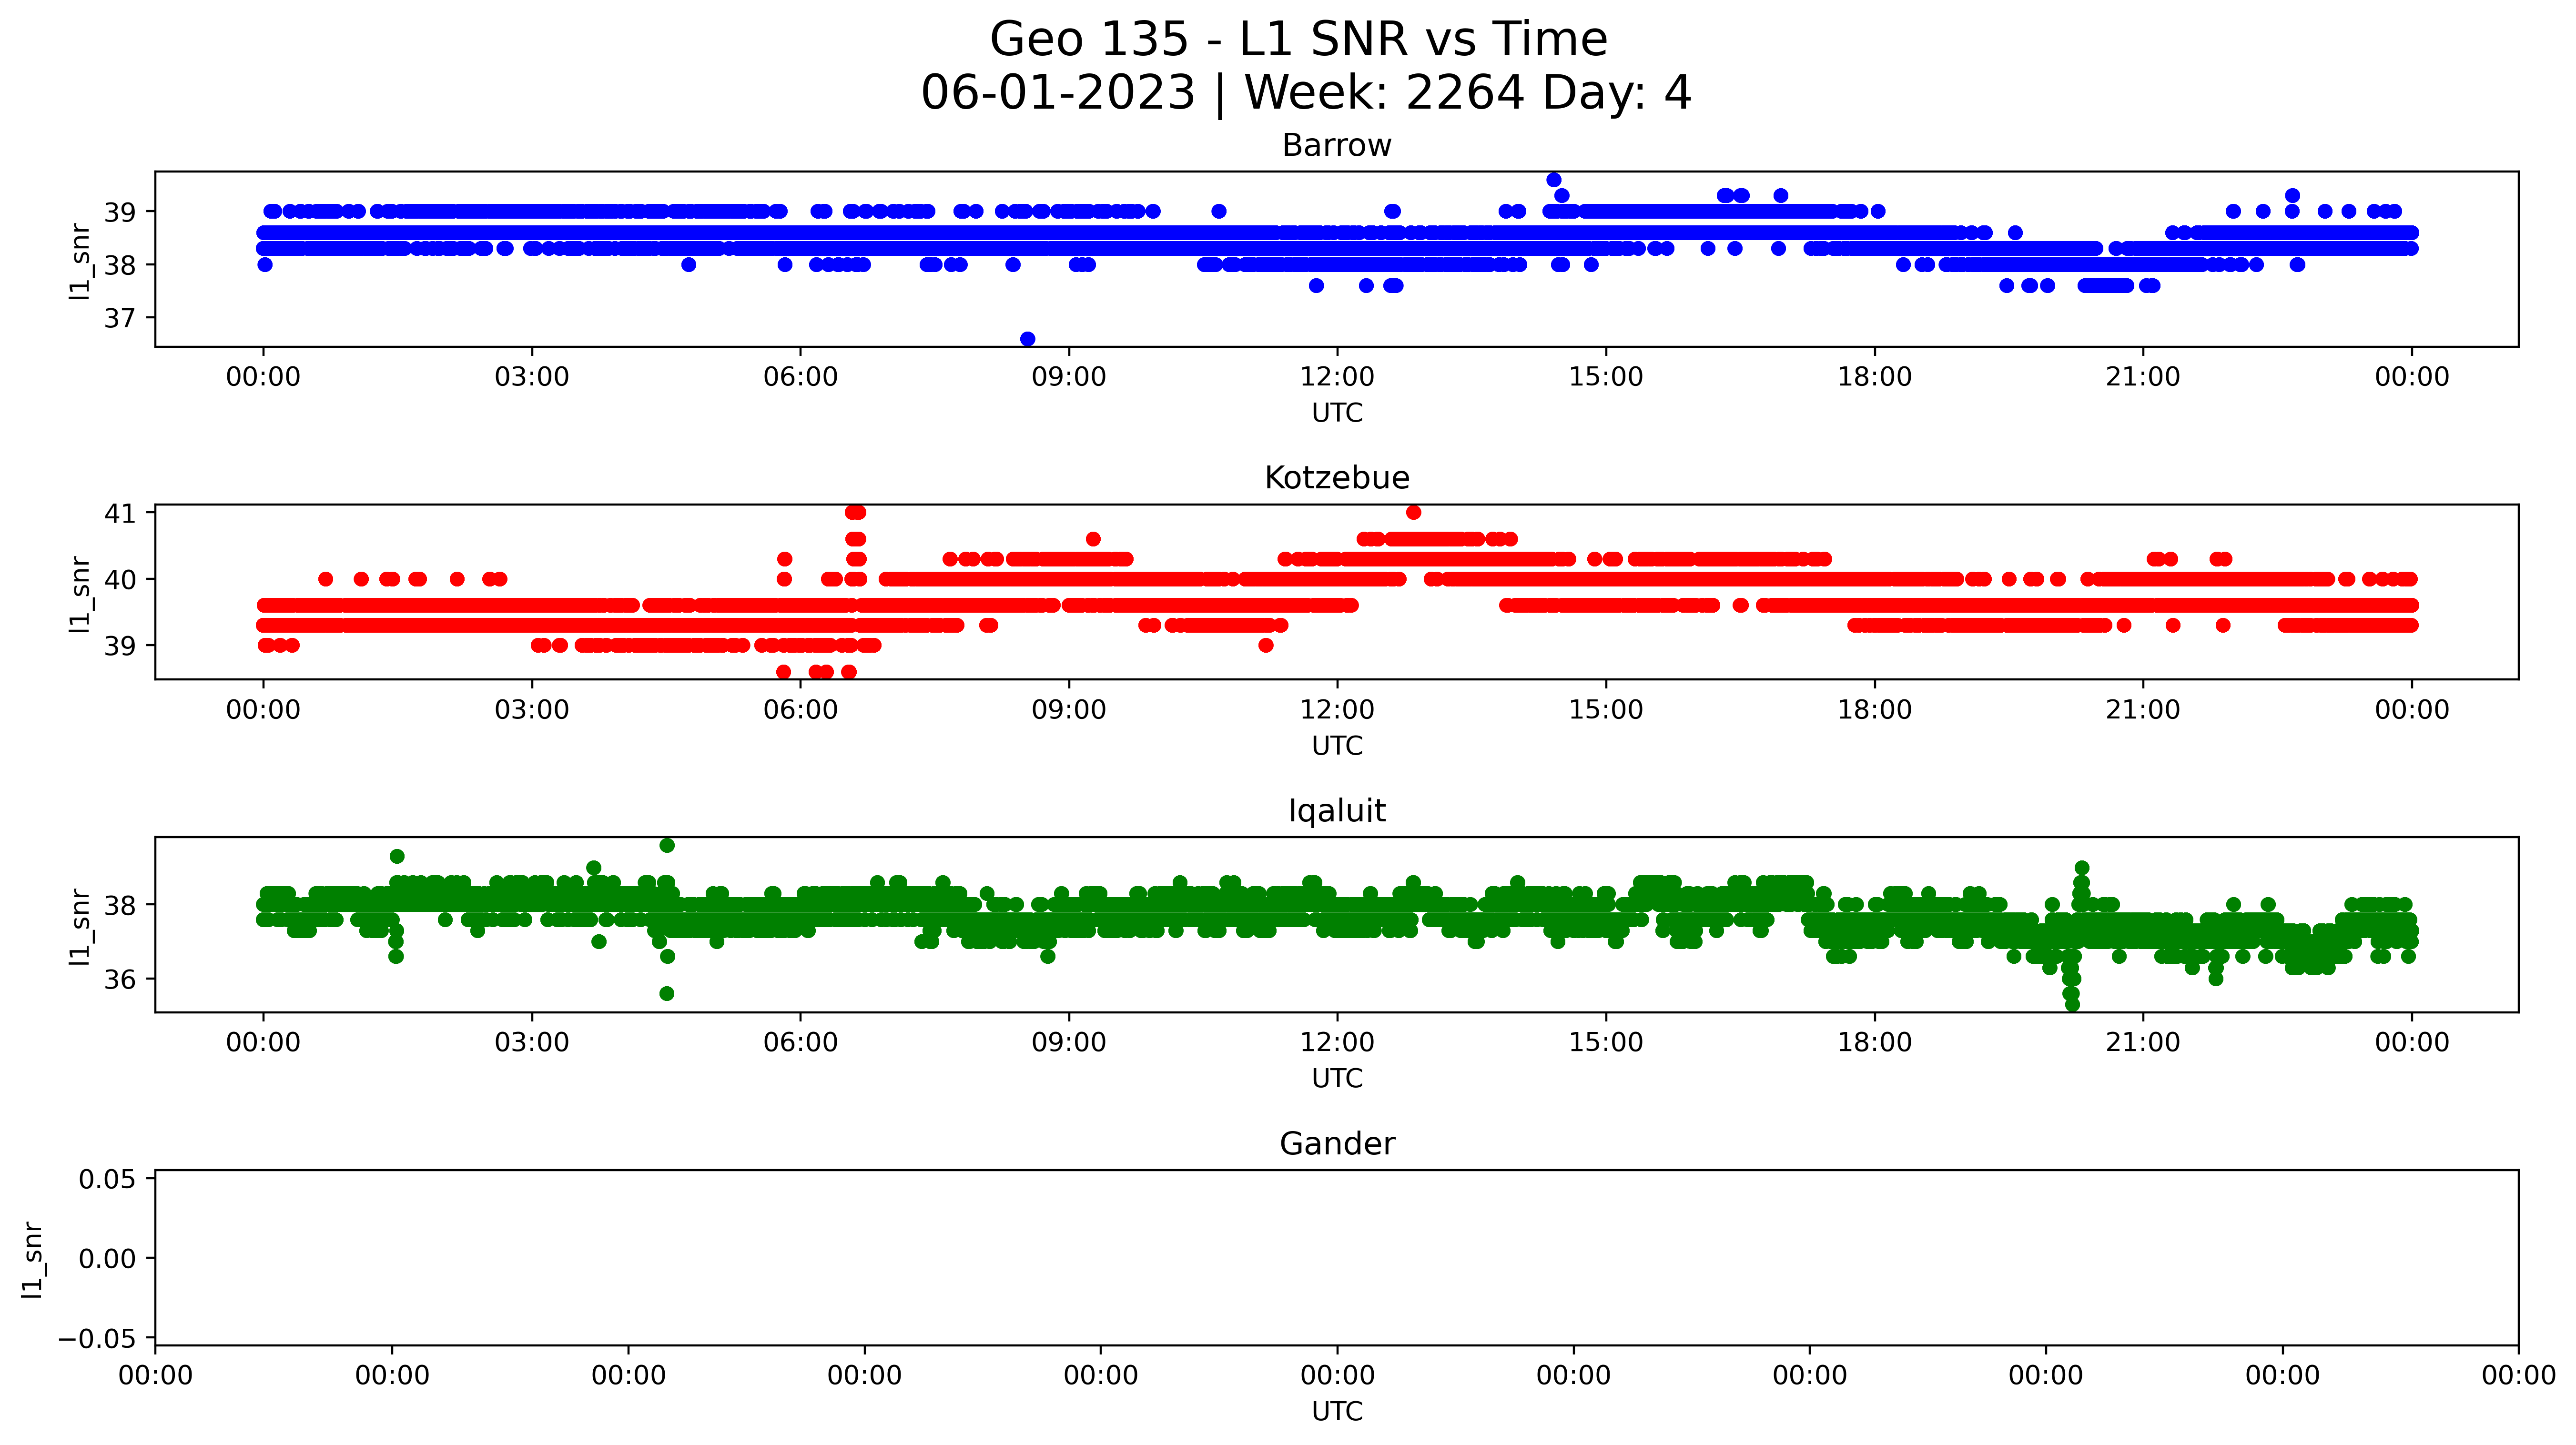Select the Gander subplot title
This screenshot has width=2576, height=1445.
(1336, 1144)
